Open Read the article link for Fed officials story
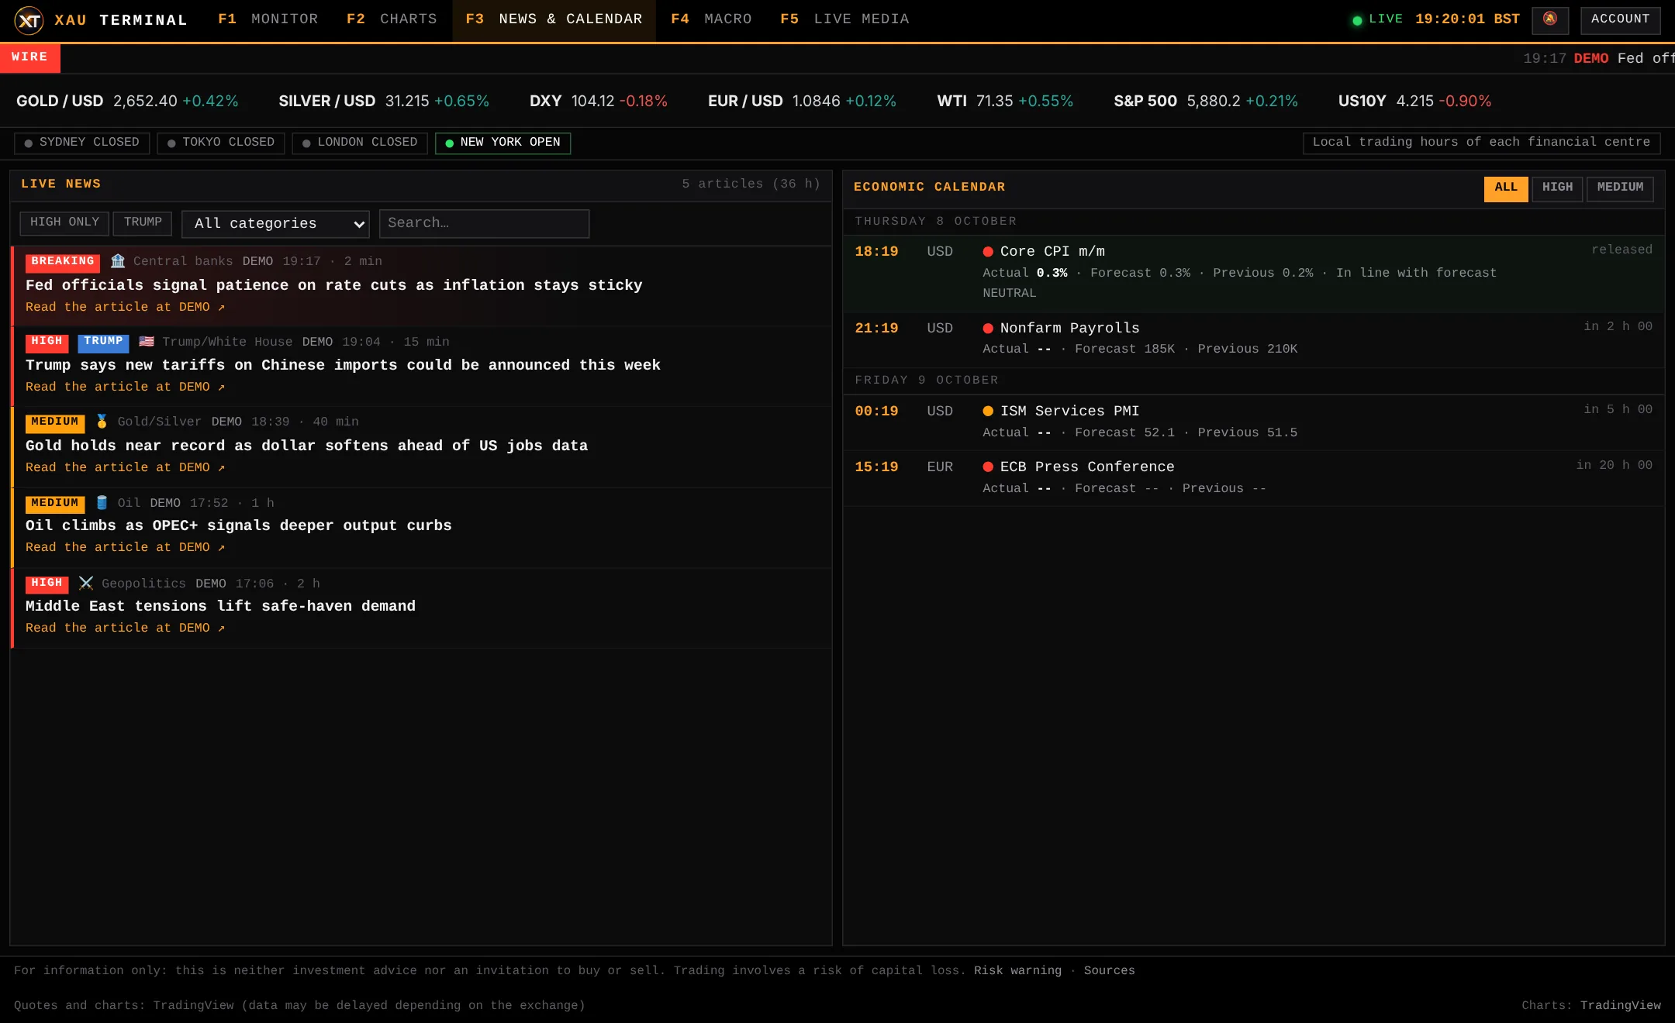The width and height of the screenshot is (1675, 1023). tap(125, 308)
